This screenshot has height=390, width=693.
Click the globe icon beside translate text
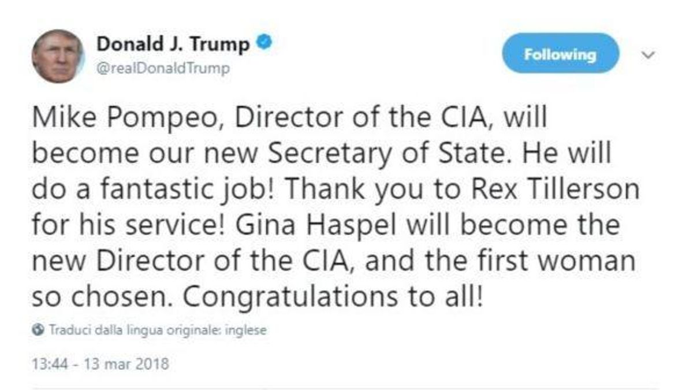[39, 331]
